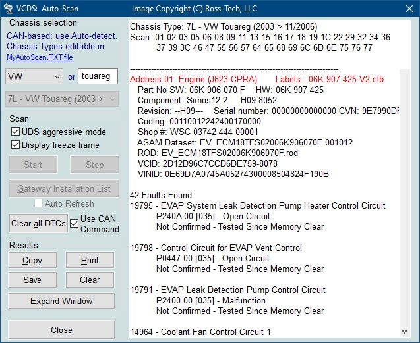Image resolution: width=420 pixels, height=343 pixels.
Task: Click the Address 01: Engine (J623-CPRA) line
Action: 194,80
